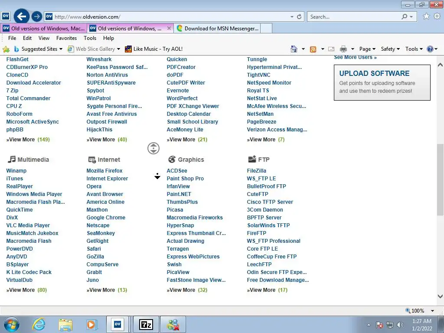Open the Favorites menu
Image resolution: width=444 pixels, height=333 pixels.
[66, 38]
